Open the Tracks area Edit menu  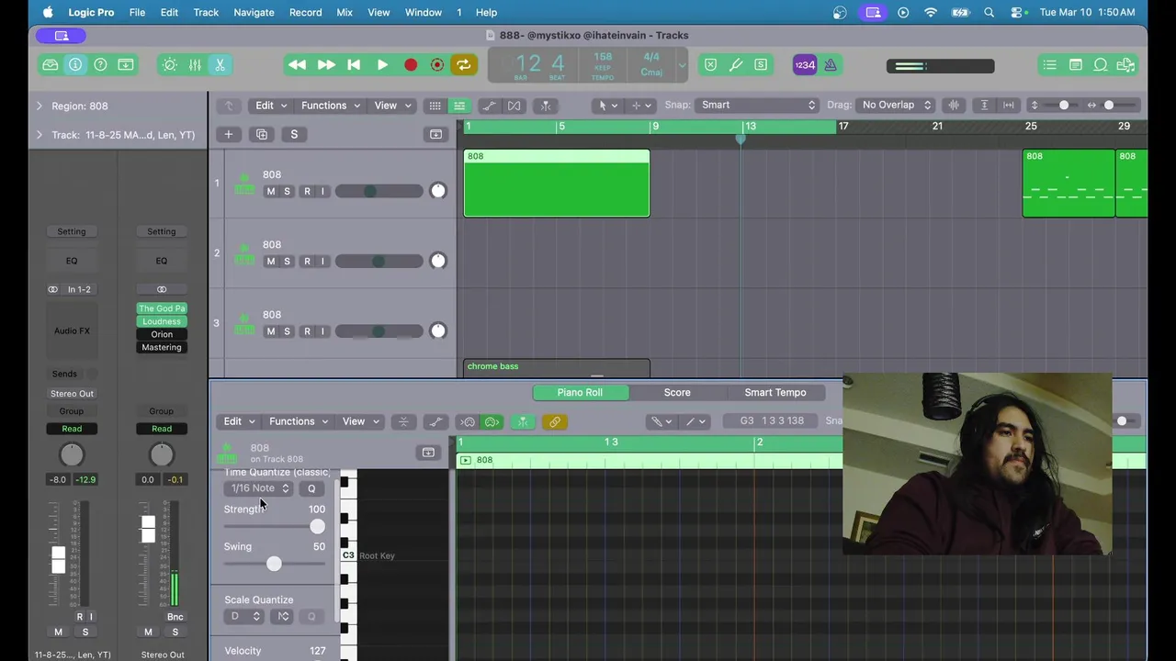click(271, 106)
